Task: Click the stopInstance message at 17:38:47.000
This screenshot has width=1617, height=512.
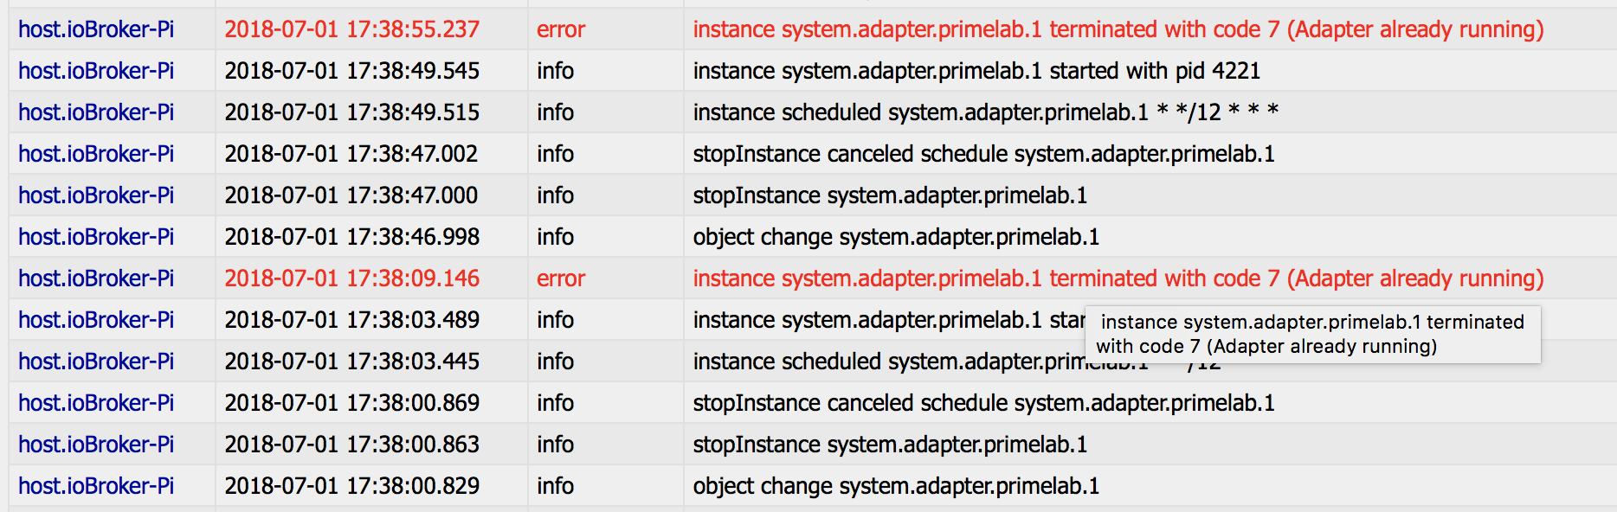Action: [890, 195]
